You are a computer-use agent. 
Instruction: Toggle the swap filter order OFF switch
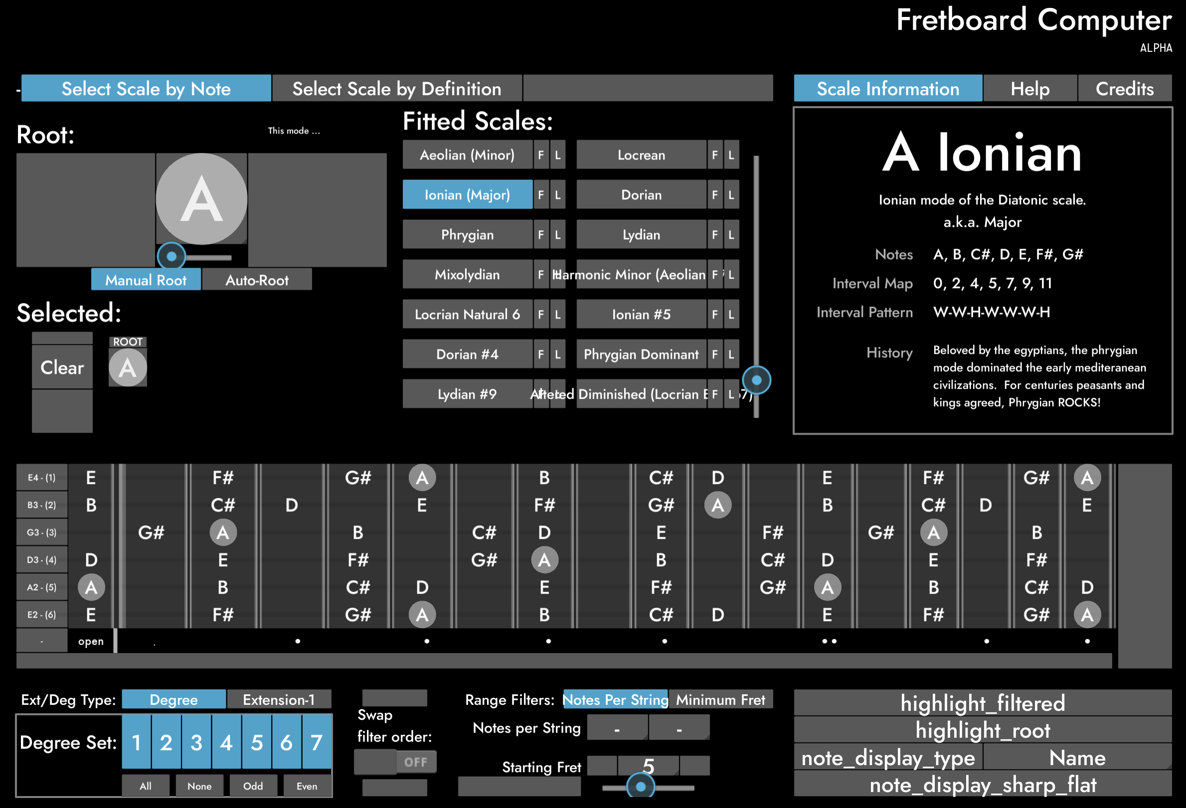coord(395,762)
